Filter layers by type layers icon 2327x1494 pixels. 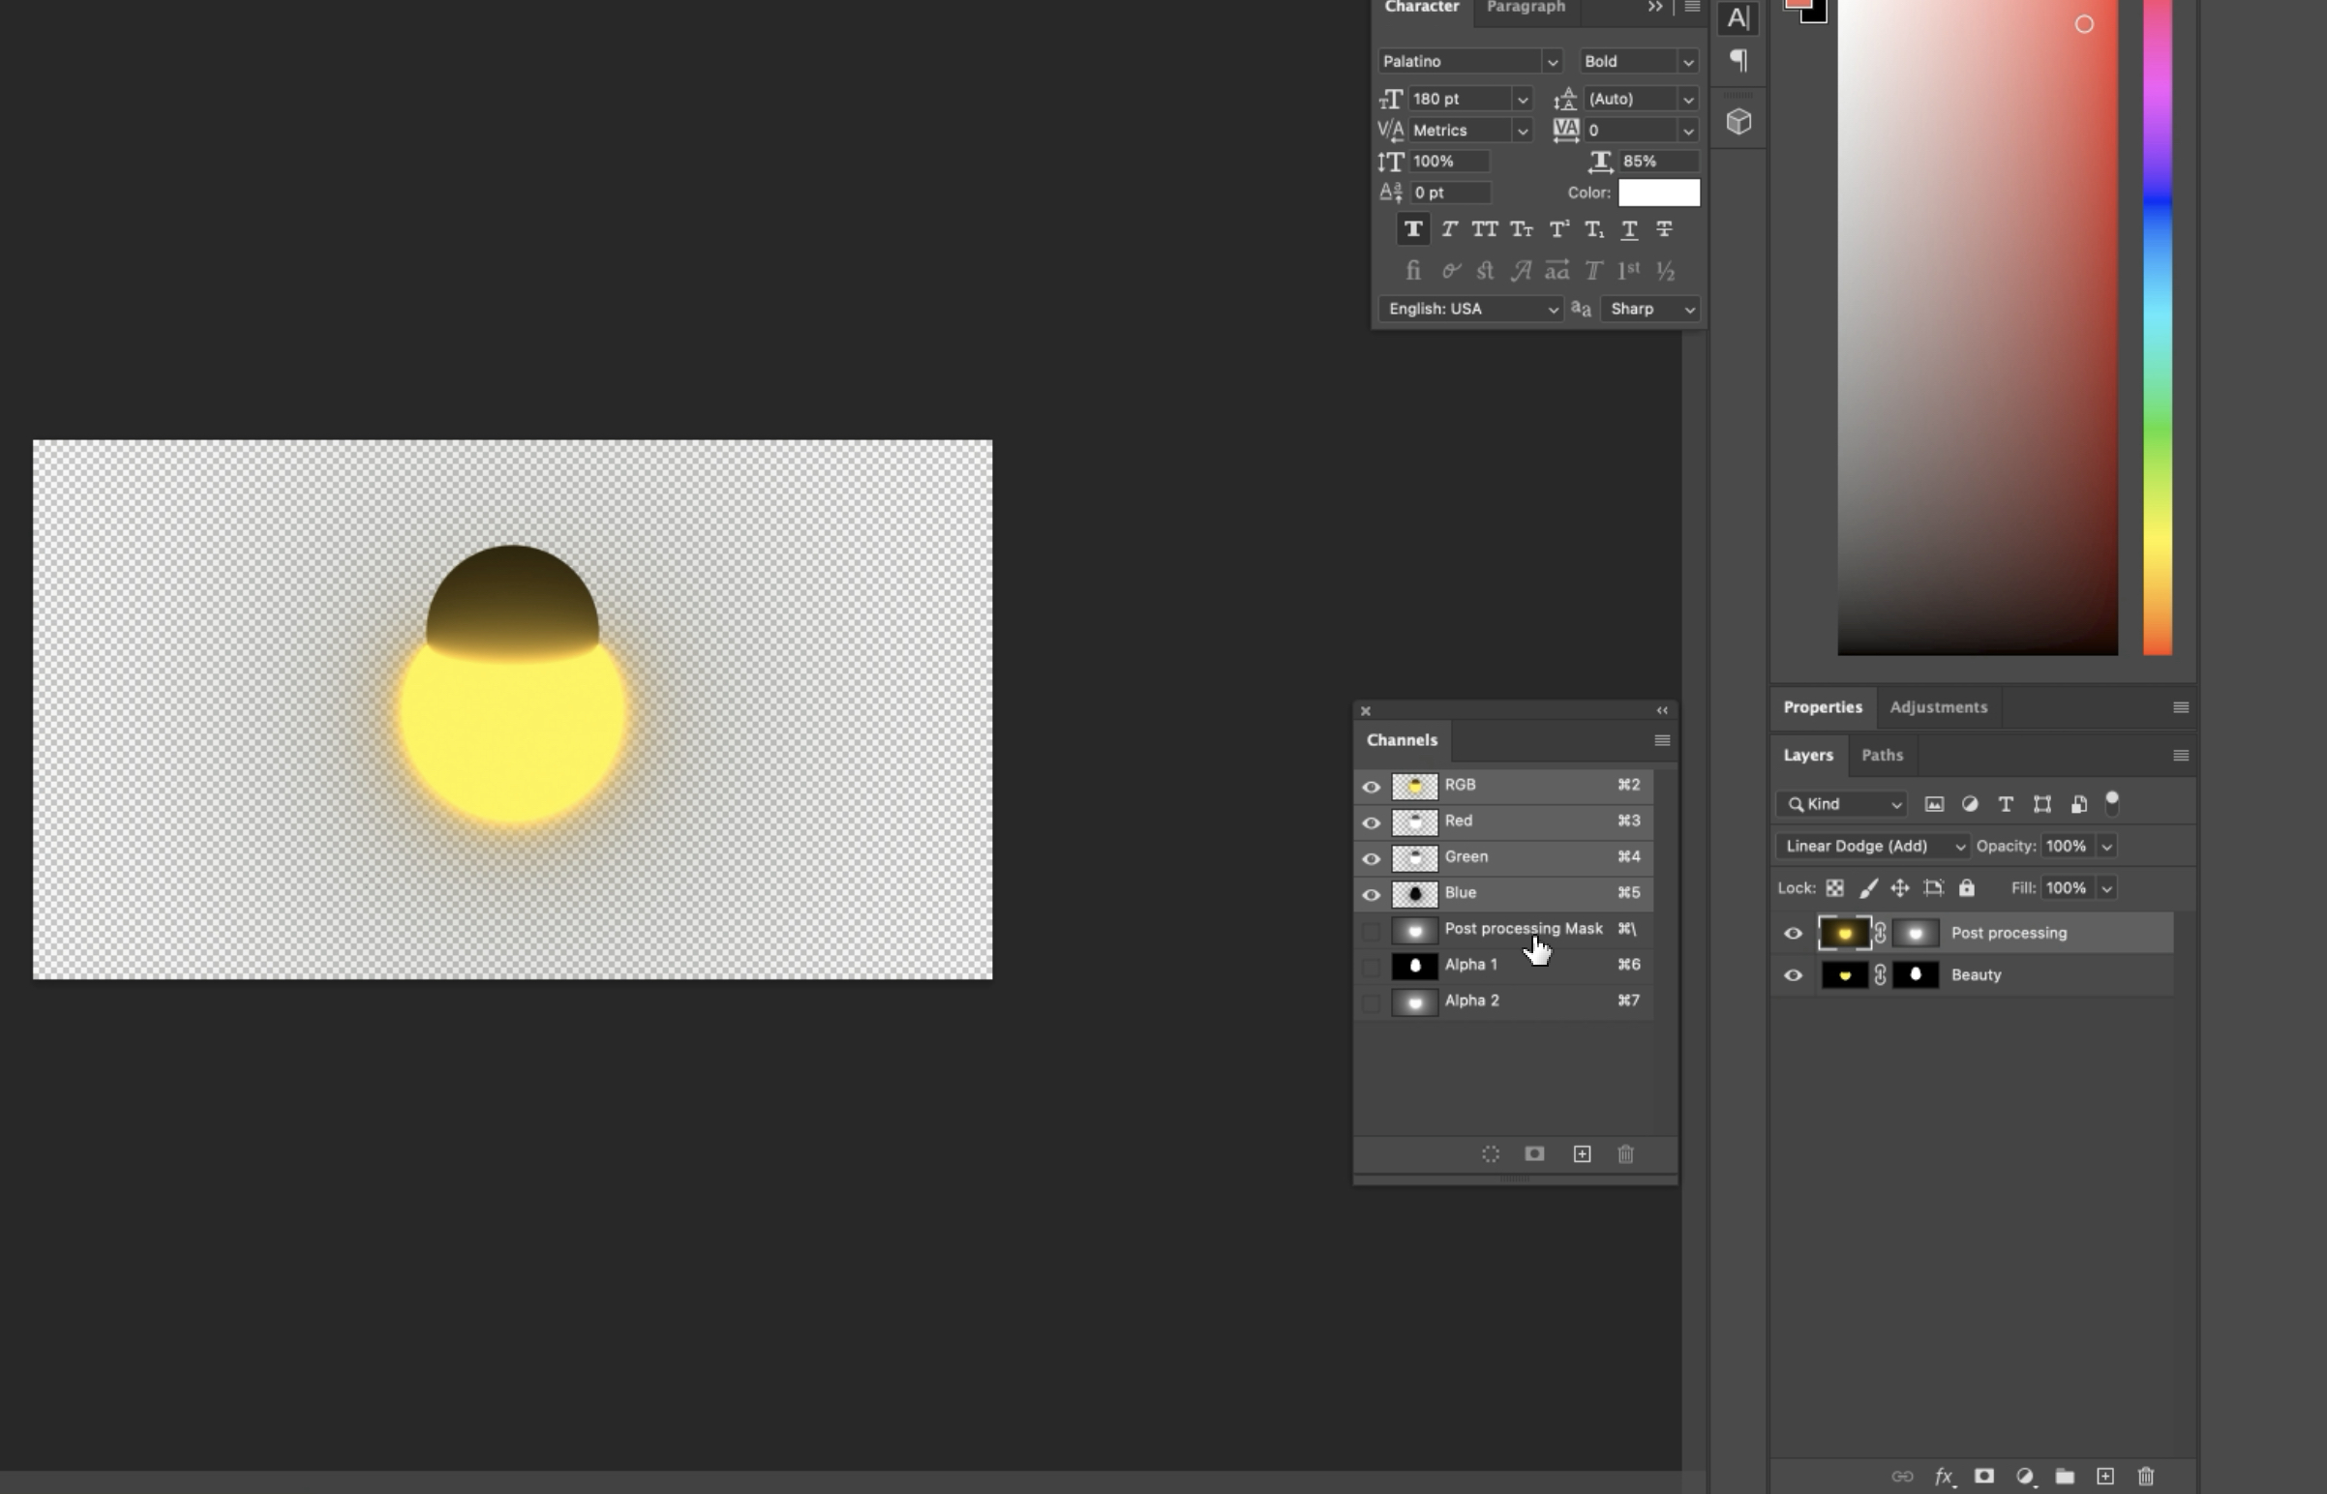2005,804
